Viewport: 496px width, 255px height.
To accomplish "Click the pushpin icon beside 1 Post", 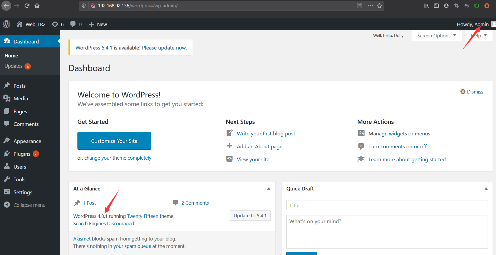I will point(77,203).
